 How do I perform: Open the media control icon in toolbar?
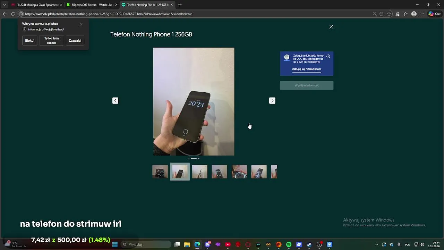tap(398, 14)
